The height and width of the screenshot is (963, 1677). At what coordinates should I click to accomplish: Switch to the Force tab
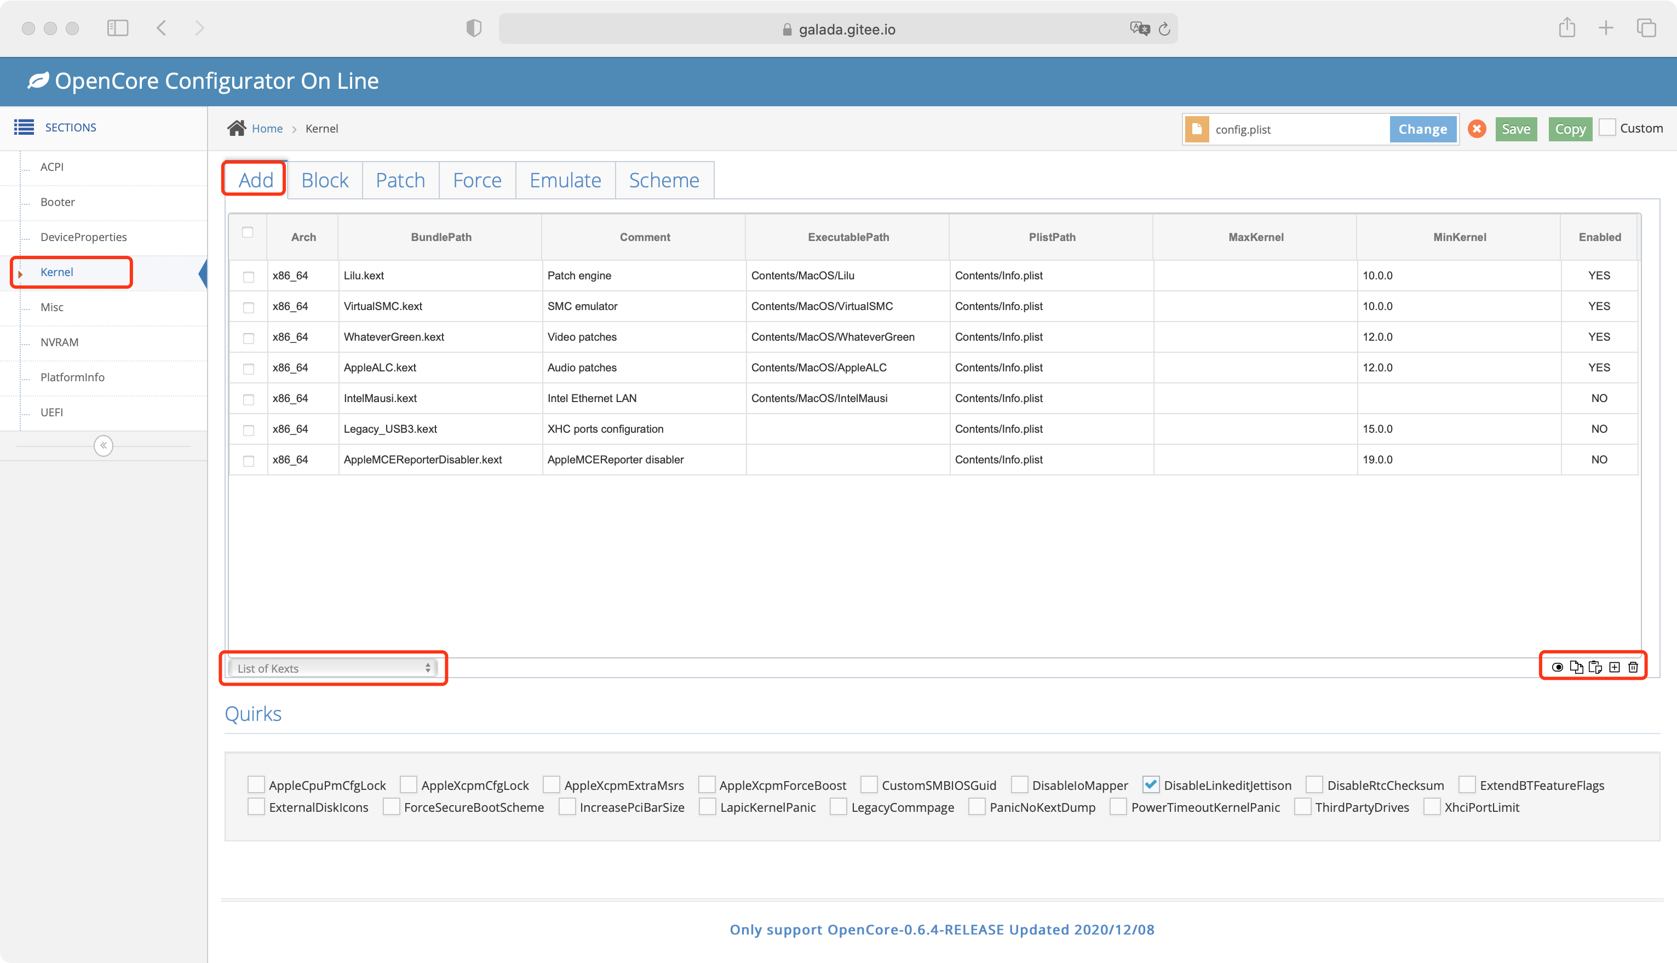[x=477, y=180]
